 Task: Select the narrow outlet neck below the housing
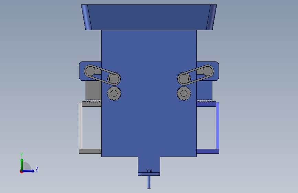coord(149,163)
